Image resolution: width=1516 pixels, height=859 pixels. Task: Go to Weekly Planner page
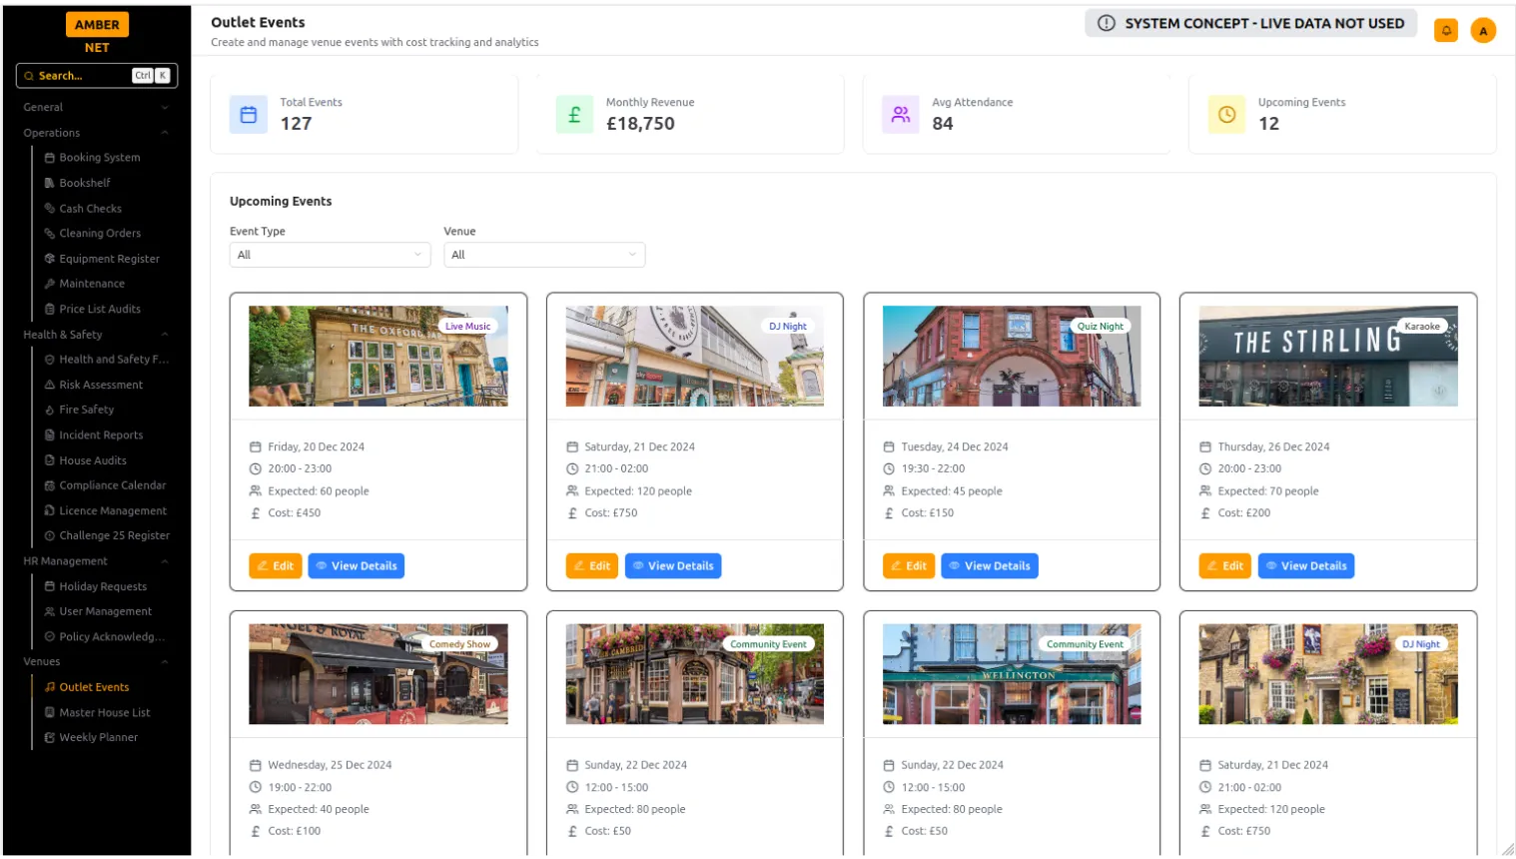coord(98,737)
